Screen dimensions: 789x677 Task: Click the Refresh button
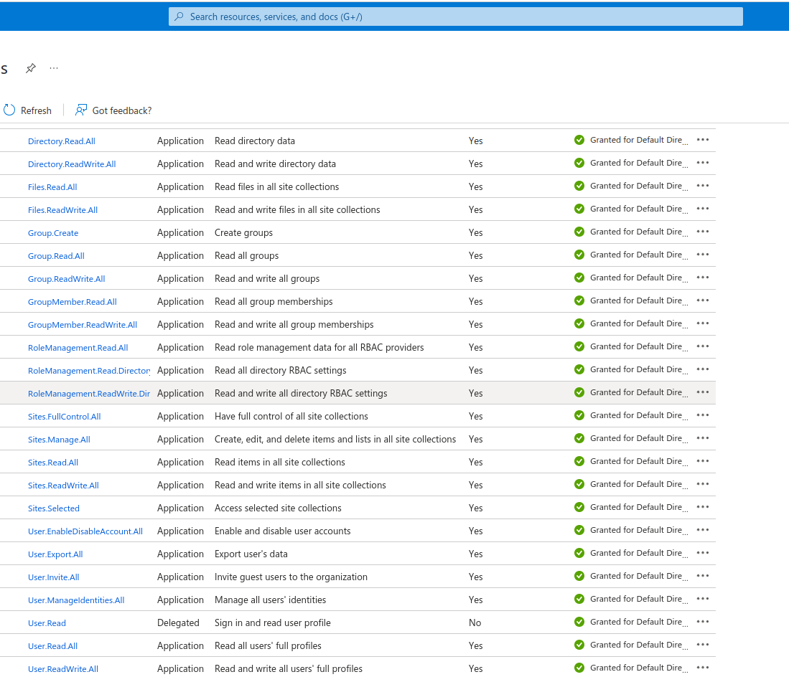(x=28, y=110)
